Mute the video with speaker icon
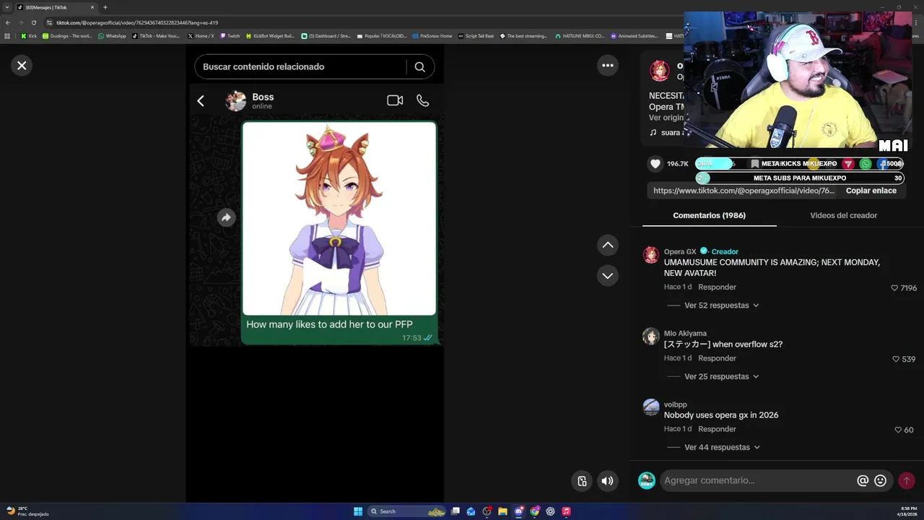This screenshot has width=924, height=520. 608,481
